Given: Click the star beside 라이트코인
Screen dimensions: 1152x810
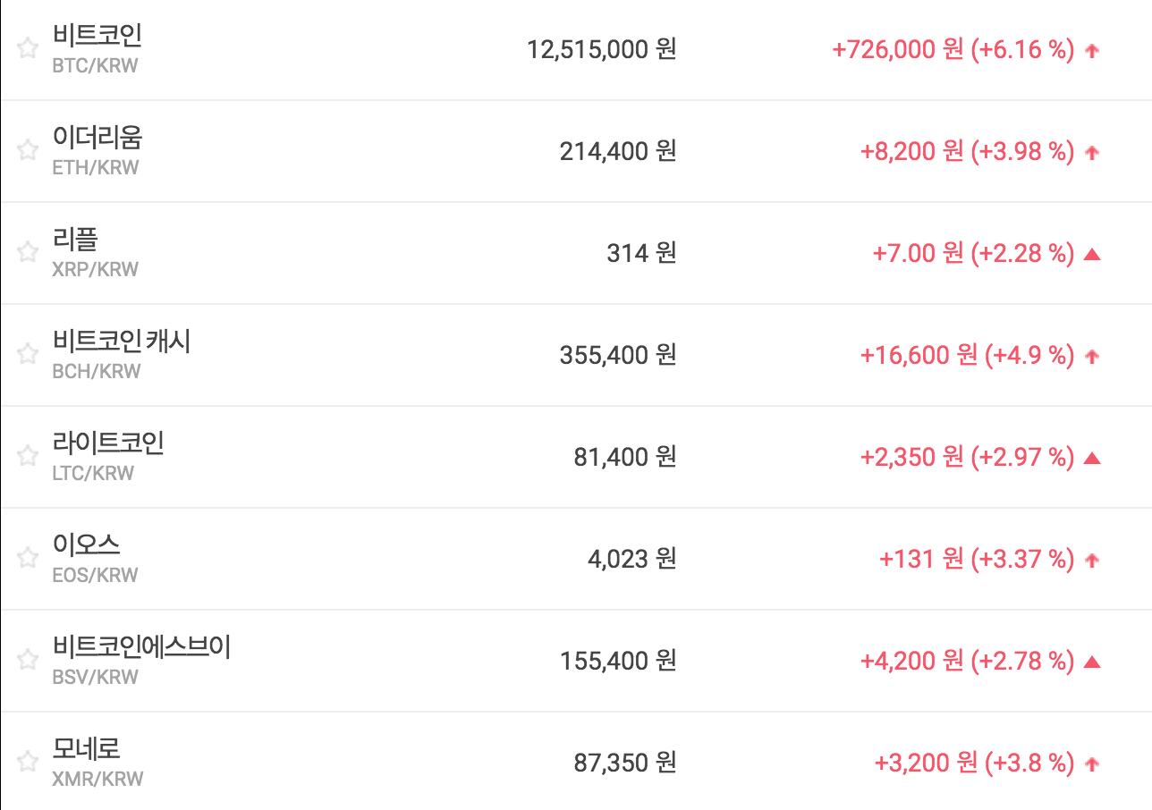Looking at the screenshot, I should [x=28, y=456].
